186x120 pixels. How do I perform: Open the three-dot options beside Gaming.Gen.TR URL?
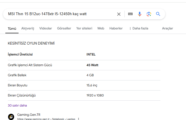78,119
